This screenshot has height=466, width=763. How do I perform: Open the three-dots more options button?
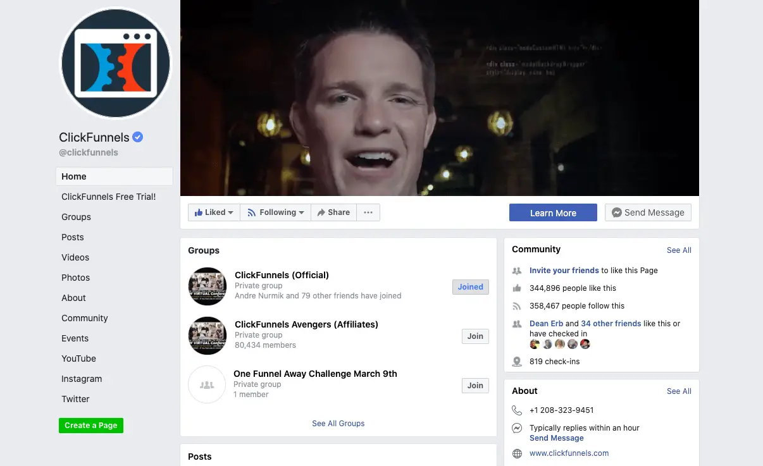pyautogui.click(x=368, y=212)
